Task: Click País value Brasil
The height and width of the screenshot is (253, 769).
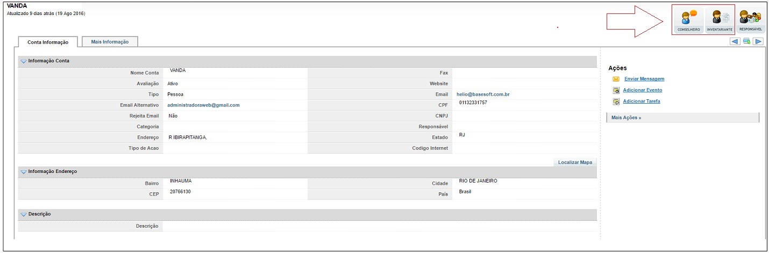Action: click(x=465, y=191)
